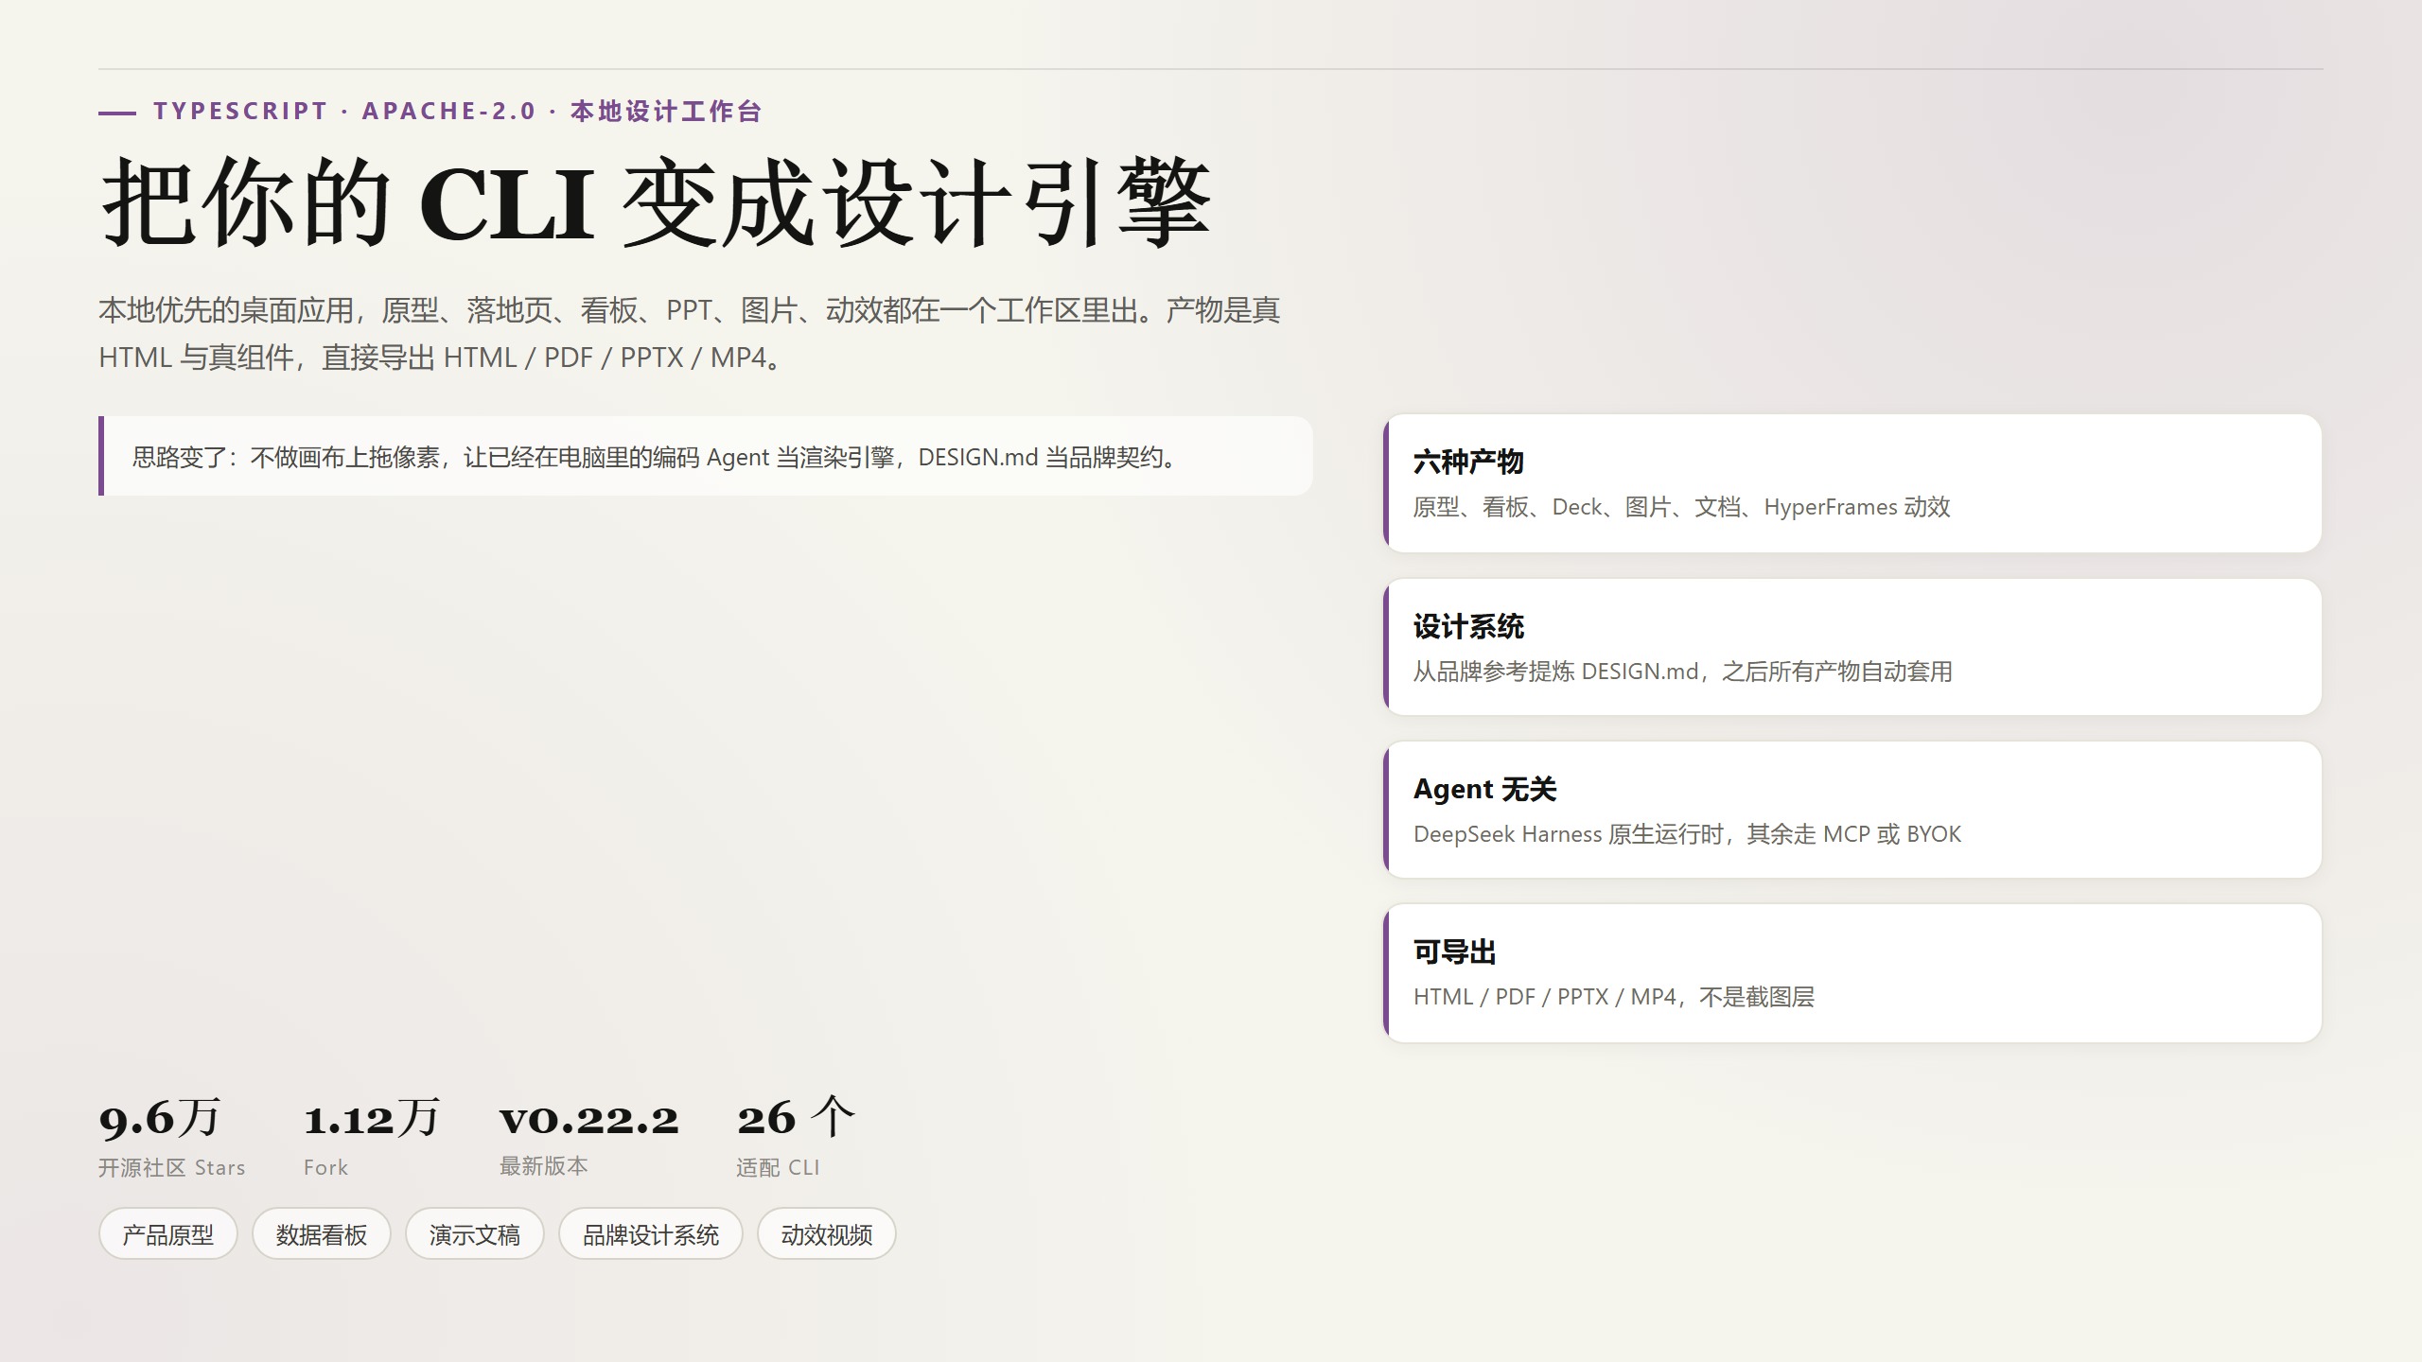Select the 动效视频 tag pill

pos(826,1233)
